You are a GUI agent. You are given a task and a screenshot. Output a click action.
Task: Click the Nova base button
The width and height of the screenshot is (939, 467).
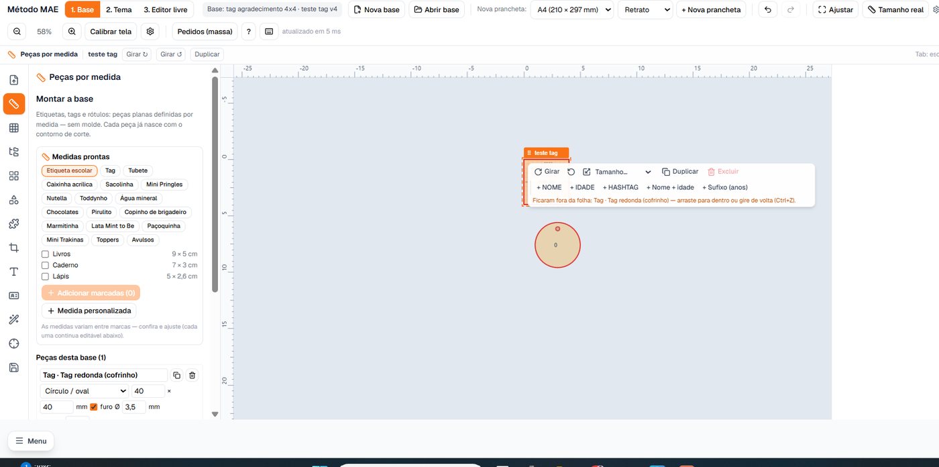pos(376,10)
